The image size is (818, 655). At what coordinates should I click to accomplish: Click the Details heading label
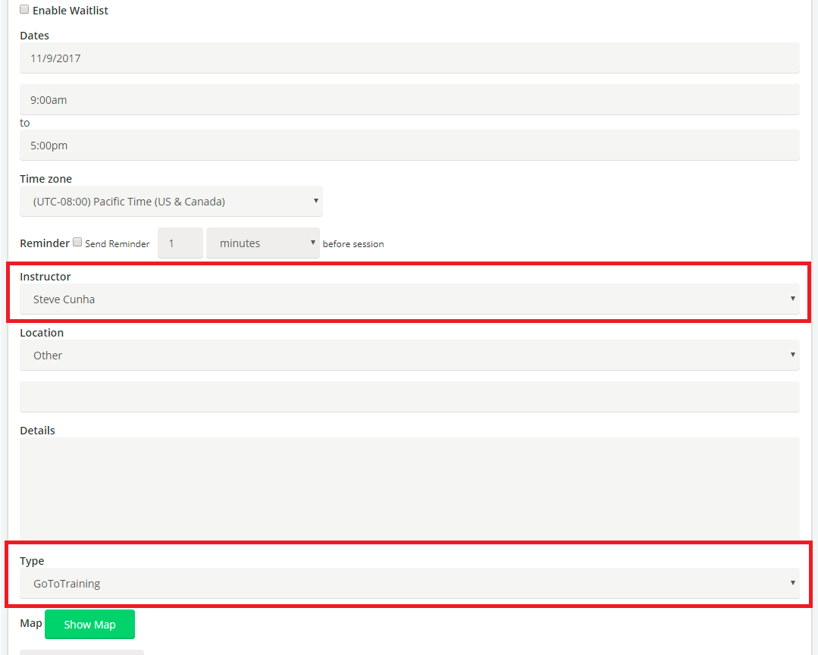[x=38, y=431]
